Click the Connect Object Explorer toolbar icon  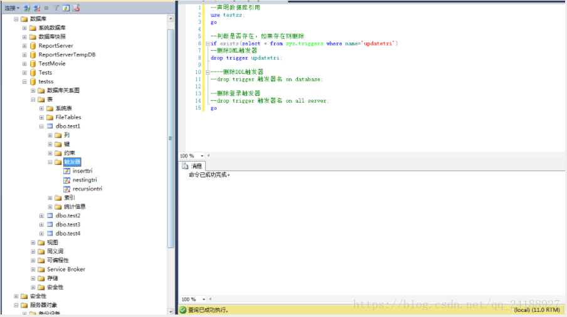(26, 8)
